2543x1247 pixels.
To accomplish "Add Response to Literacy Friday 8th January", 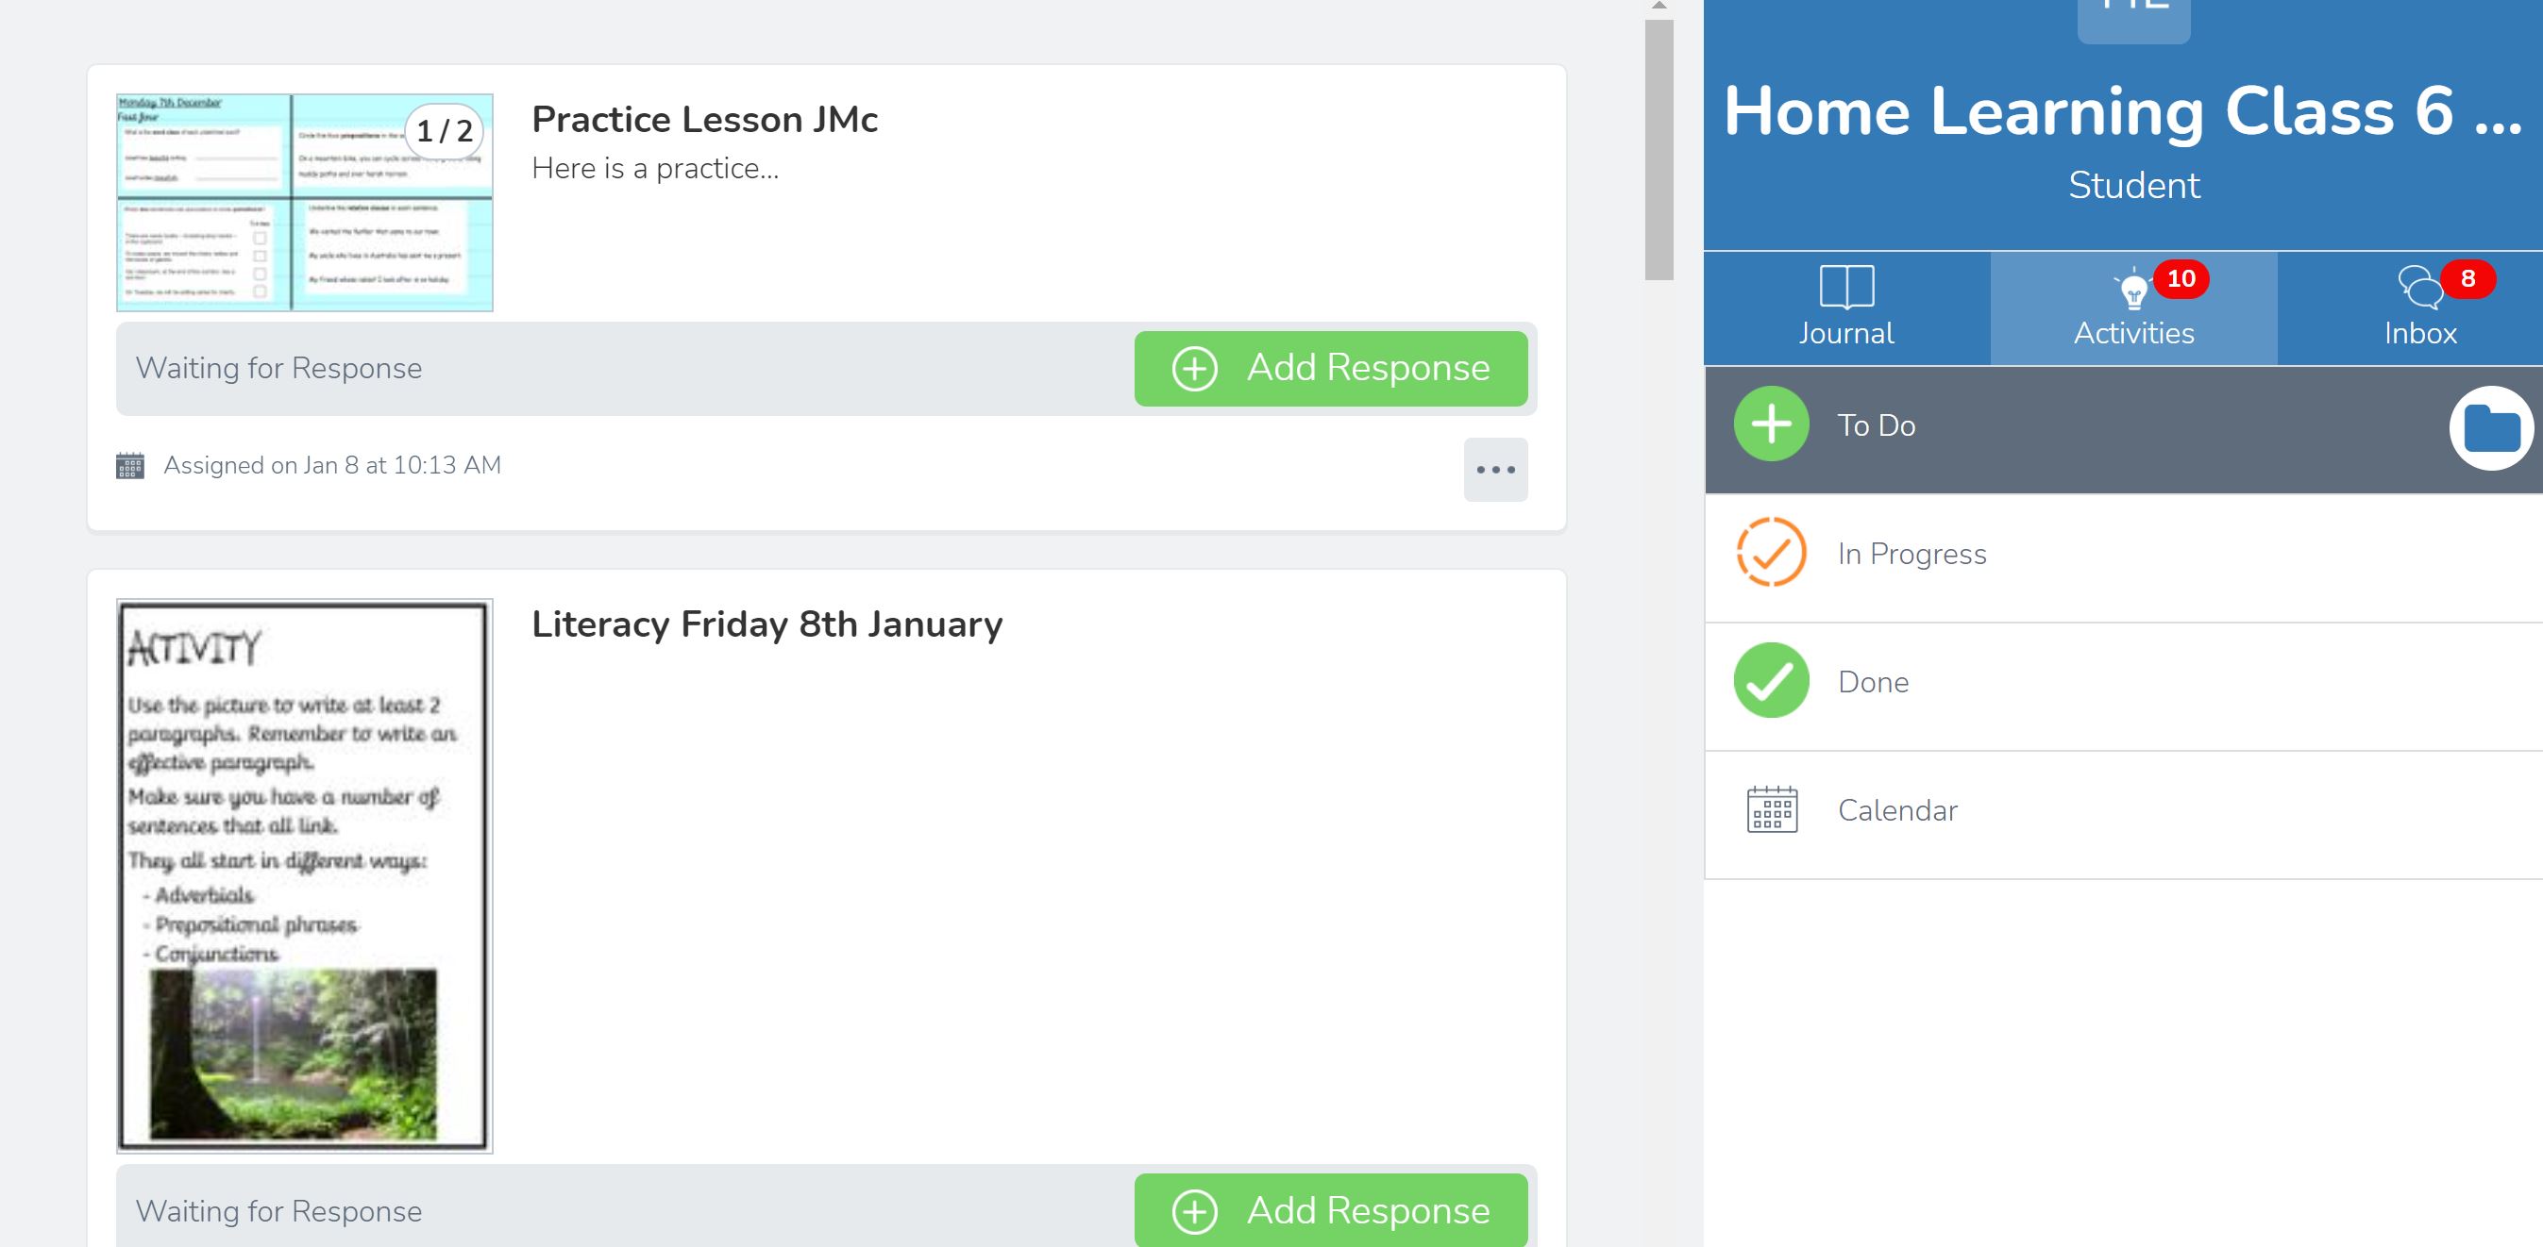I will 1330,1210.
